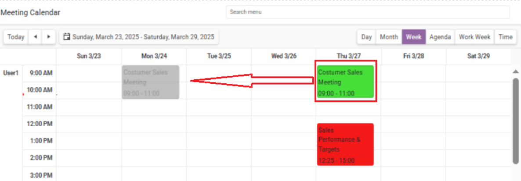Go to next week with right arrow
This screenshot has height=181, width=521.
click(49, 37)
